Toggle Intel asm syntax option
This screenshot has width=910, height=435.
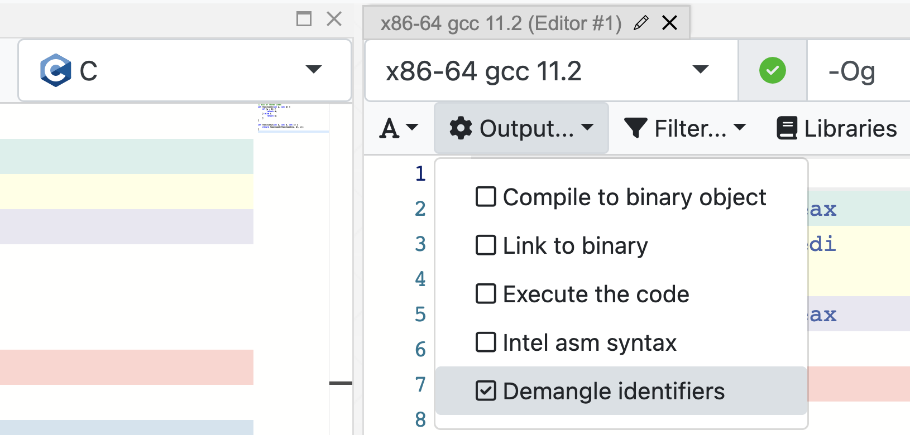tap(486, 342)
